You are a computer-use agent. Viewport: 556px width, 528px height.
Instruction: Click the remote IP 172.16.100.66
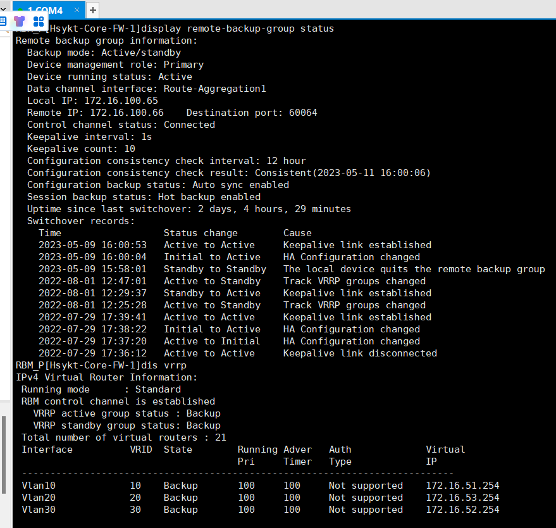[x=127, y=113]
